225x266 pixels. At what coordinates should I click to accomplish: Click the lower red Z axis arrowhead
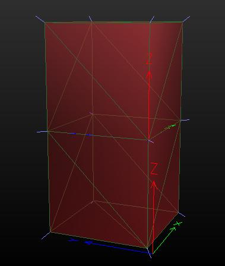click(x=154, y=185)
